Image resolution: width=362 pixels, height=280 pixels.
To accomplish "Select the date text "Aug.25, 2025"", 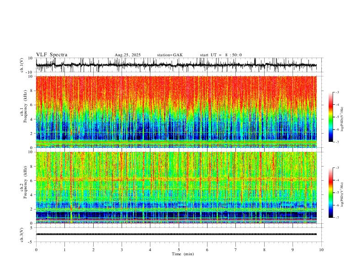I will 128,55.
